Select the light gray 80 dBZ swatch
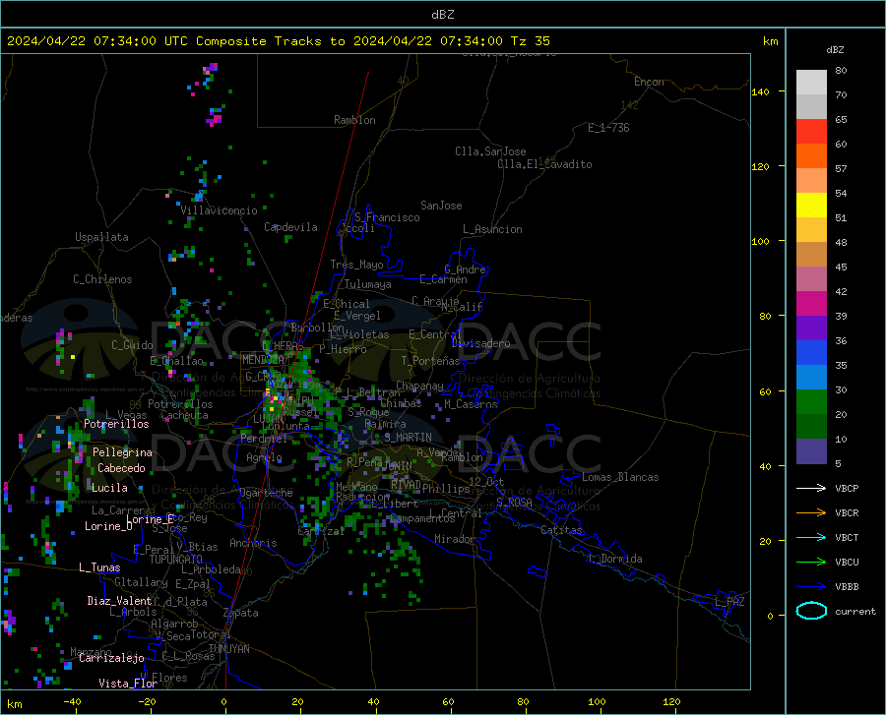 811,82
